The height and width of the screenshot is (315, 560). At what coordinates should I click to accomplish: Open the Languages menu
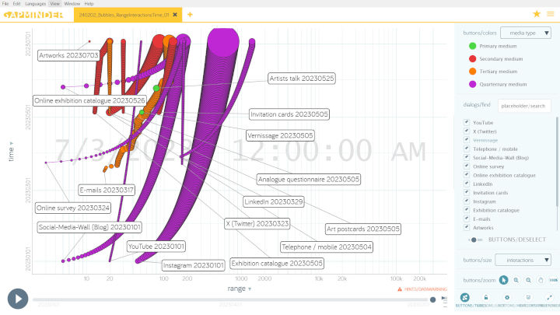coord(35,4)
